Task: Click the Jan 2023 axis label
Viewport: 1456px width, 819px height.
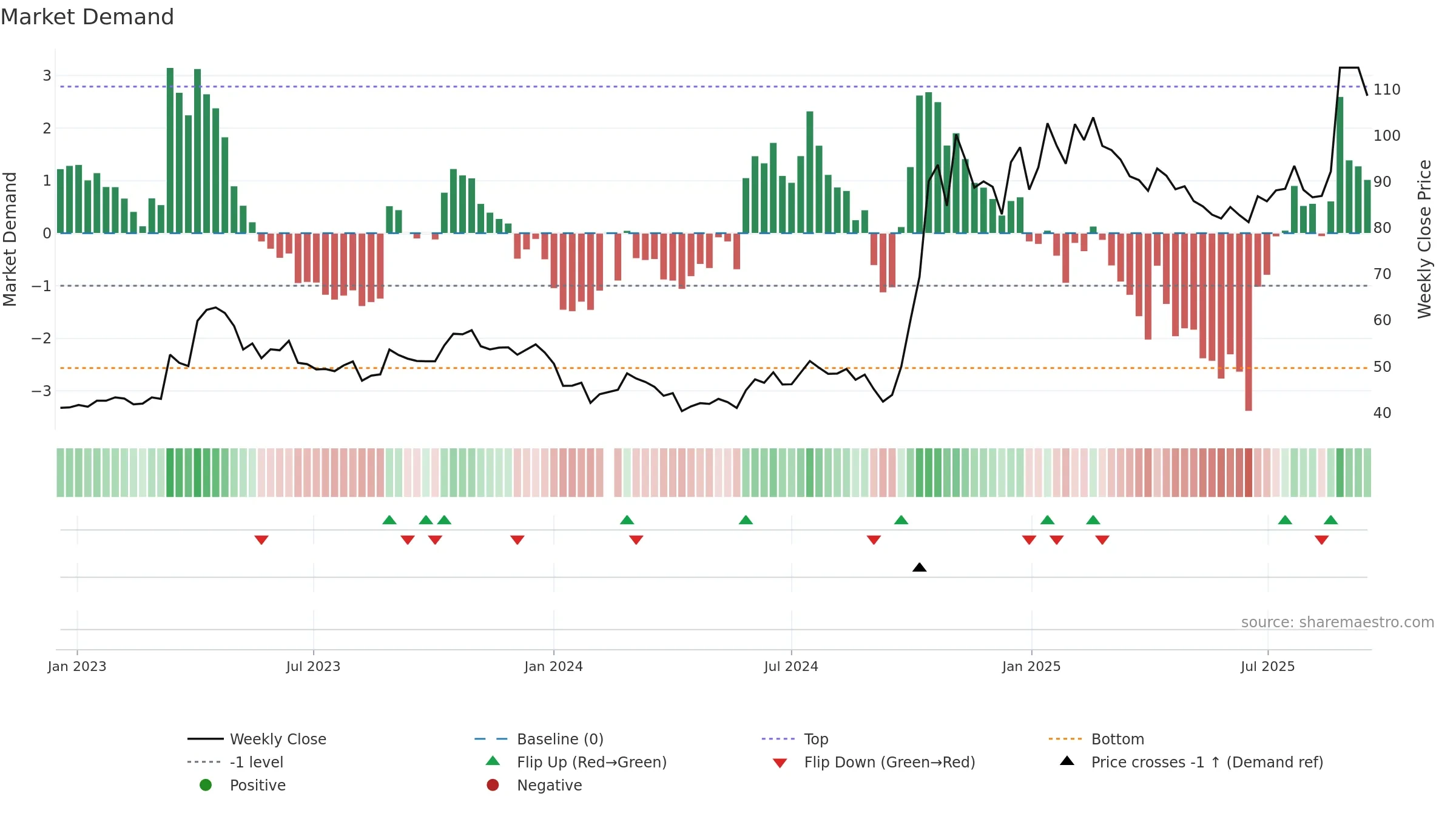Action: tap(77, 666)
